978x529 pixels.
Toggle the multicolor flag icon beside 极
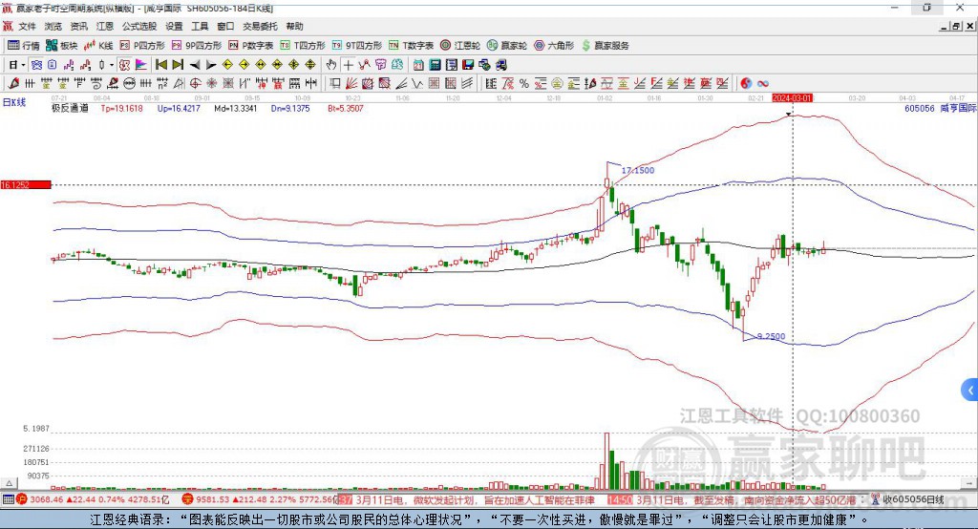pyautogui.click(x=141, y=65)
